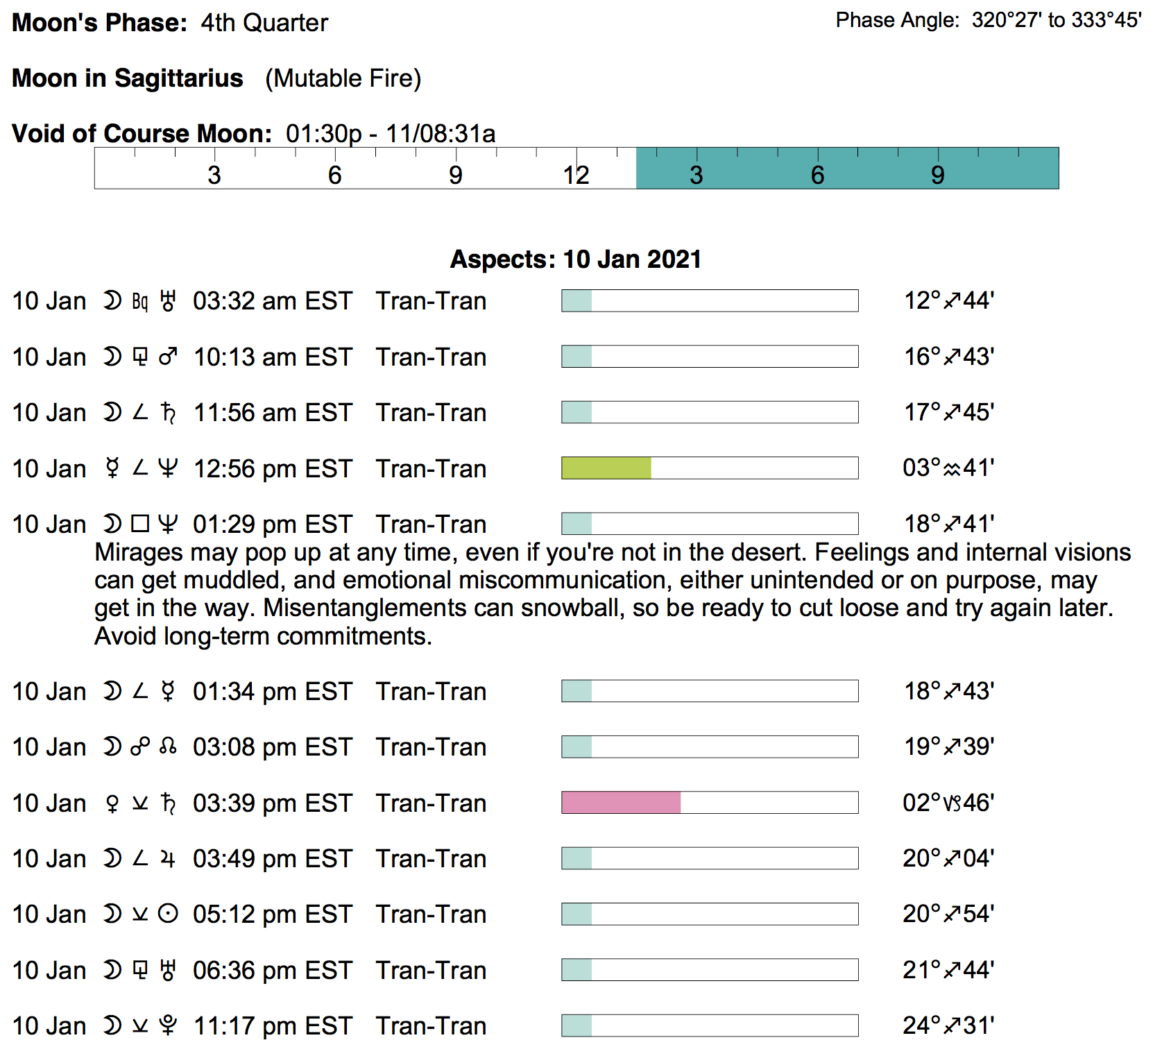Select the Pluto glyph in the 11:17 pm row
Screen dimensions: 1153x1056
(168, 1026)
